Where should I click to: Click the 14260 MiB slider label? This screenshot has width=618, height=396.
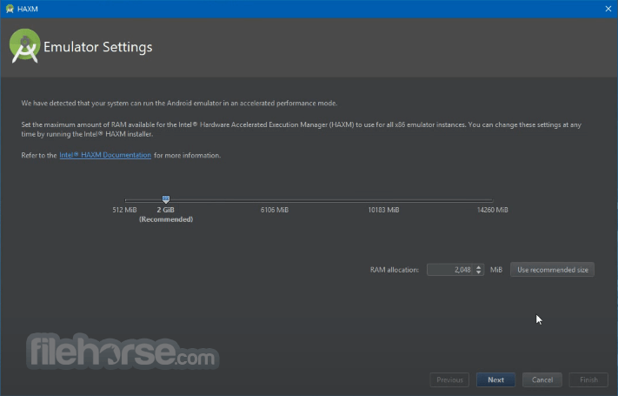point(492,210)
